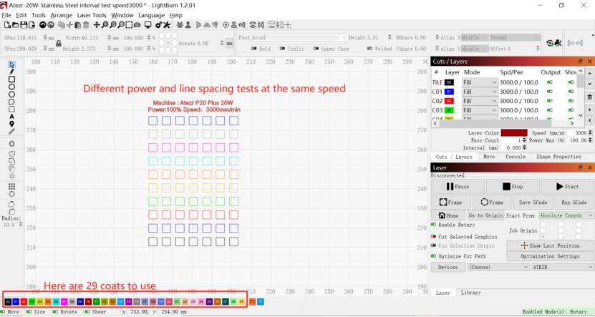The width and height of the screenshot is (595, 317).
Task: Click the Radius corner tool icon
Action: pyautogui.click(x=11, y=212)
